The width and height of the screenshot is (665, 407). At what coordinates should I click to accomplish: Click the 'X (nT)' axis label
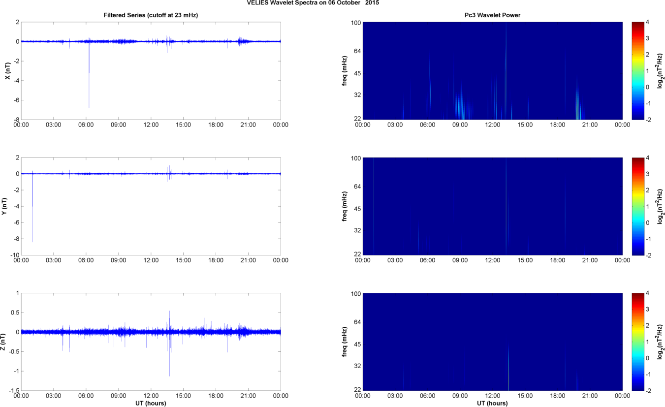(x=6, y=71)
